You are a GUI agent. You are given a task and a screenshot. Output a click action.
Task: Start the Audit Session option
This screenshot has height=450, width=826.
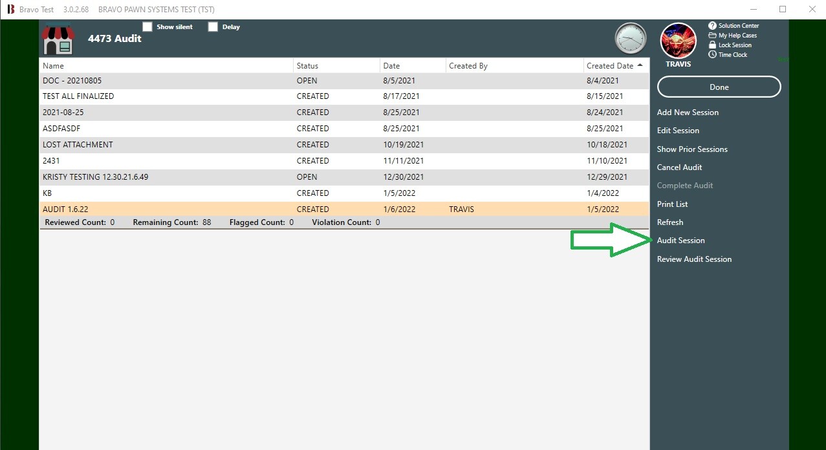[x=680, y=241]
